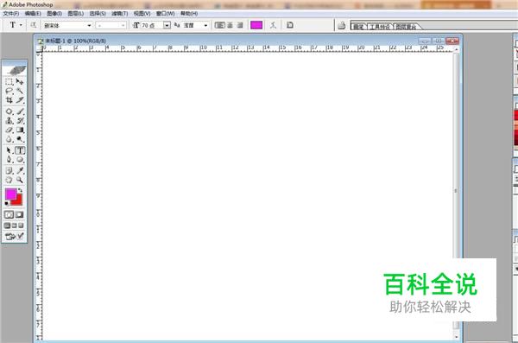Enable Full Screen mode button
Viewport: 518px width, 343px height.
coord(21,225)
